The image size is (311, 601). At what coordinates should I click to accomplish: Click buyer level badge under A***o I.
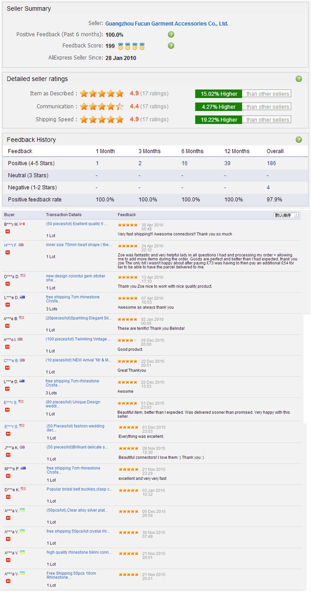click(8, 347)
